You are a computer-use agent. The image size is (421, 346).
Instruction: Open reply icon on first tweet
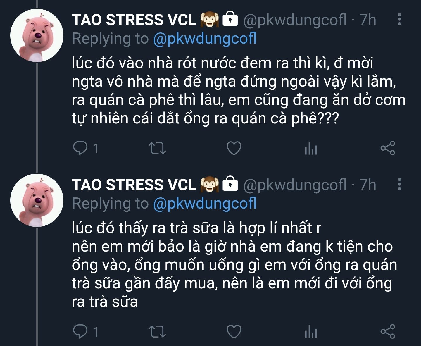click(80, 148)
